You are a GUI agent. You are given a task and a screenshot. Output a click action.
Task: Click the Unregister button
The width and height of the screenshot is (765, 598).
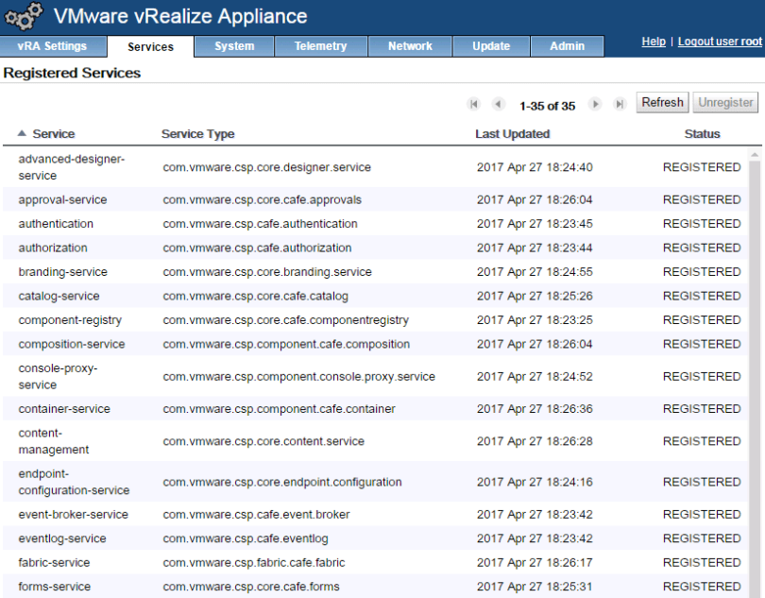click(725, 103)
